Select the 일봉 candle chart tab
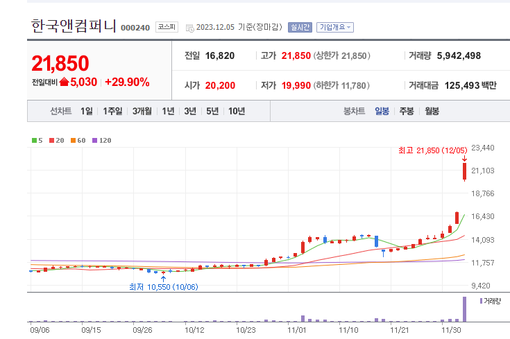510x339 pixels. point(382,111)
